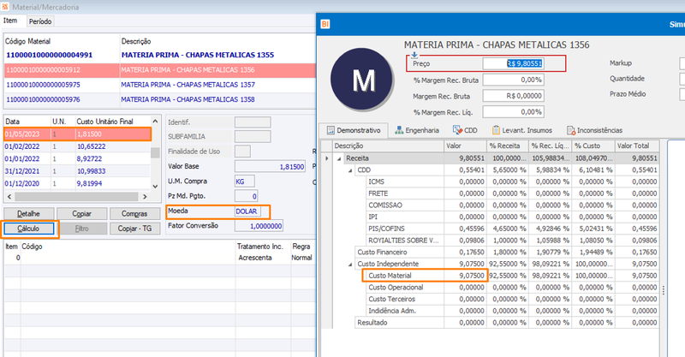Click the Fator Conversão field
Screen dimensions: 685x357
click(259, 226)
